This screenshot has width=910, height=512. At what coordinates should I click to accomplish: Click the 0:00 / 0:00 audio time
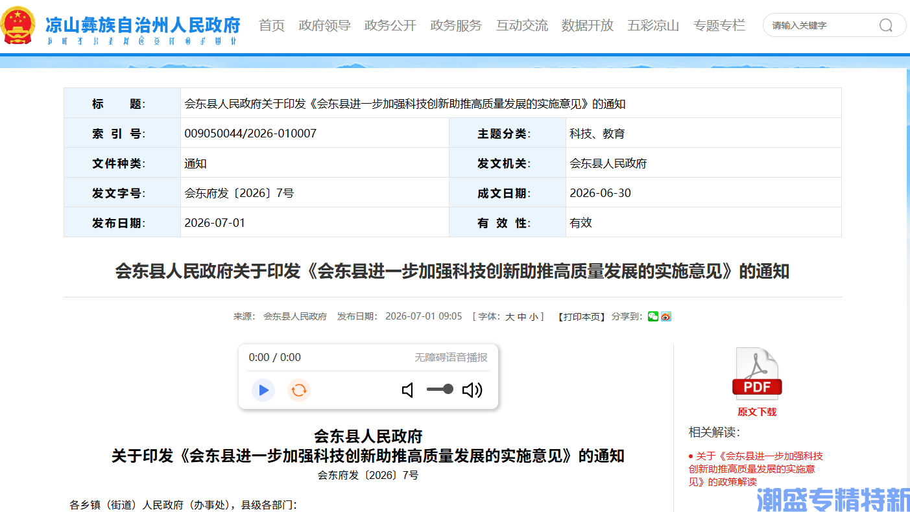pyautogui.click(x=275, y=357)
